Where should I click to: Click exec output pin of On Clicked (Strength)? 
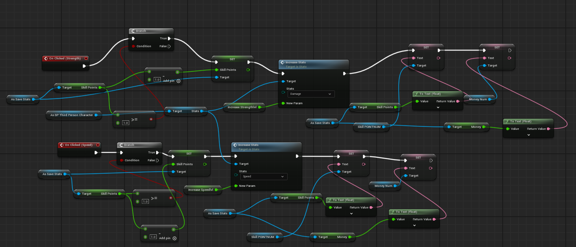pos(84,66)
